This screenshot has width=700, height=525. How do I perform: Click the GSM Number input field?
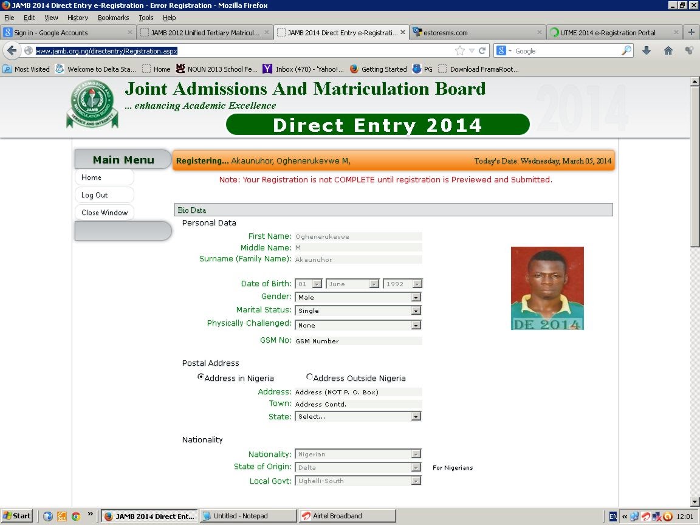point(358,341)
